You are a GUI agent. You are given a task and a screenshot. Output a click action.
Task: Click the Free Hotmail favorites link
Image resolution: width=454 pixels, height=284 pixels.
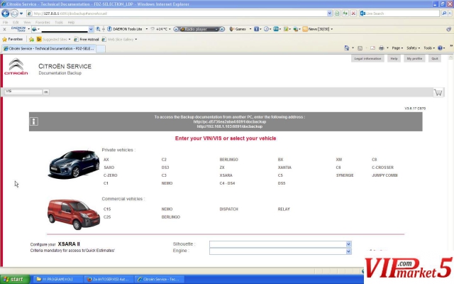(x=86, y=39)
